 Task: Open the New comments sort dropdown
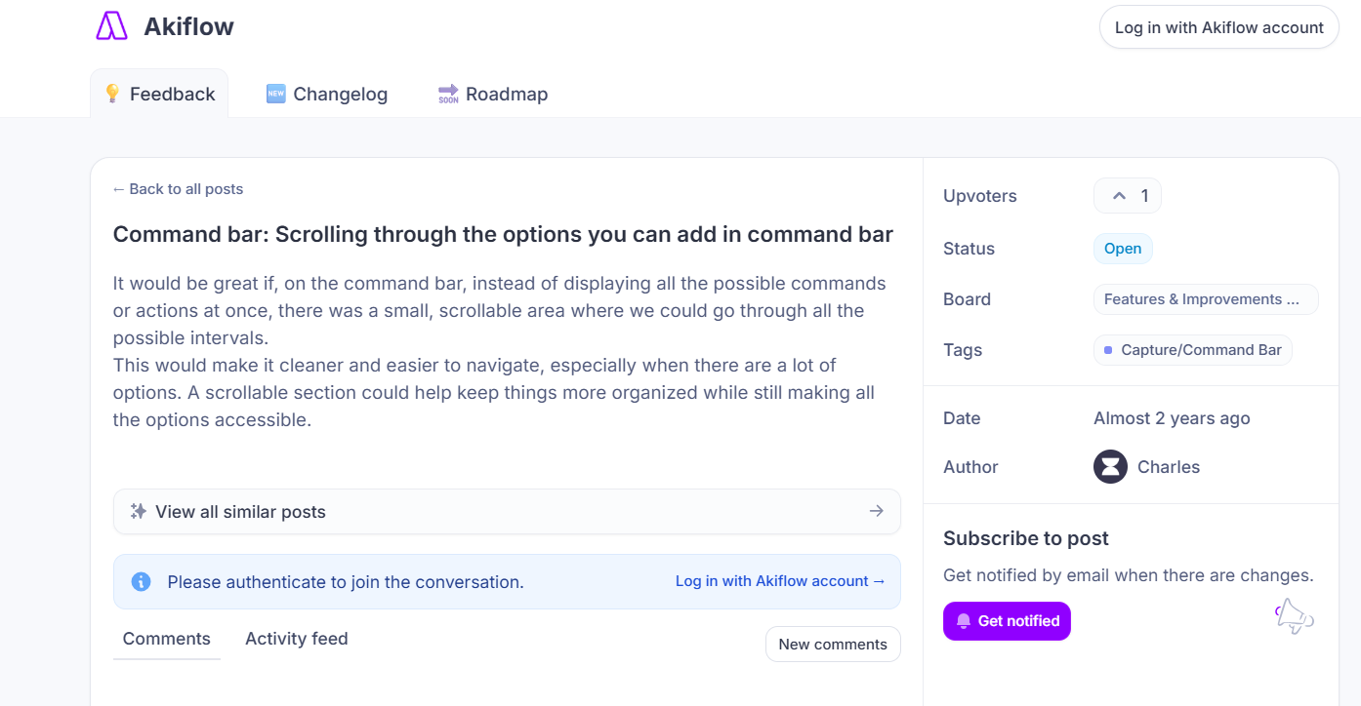[x=833, y=644]
